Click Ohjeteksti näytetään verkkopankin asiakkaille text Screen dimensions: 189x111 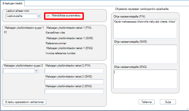coord(142,9)
